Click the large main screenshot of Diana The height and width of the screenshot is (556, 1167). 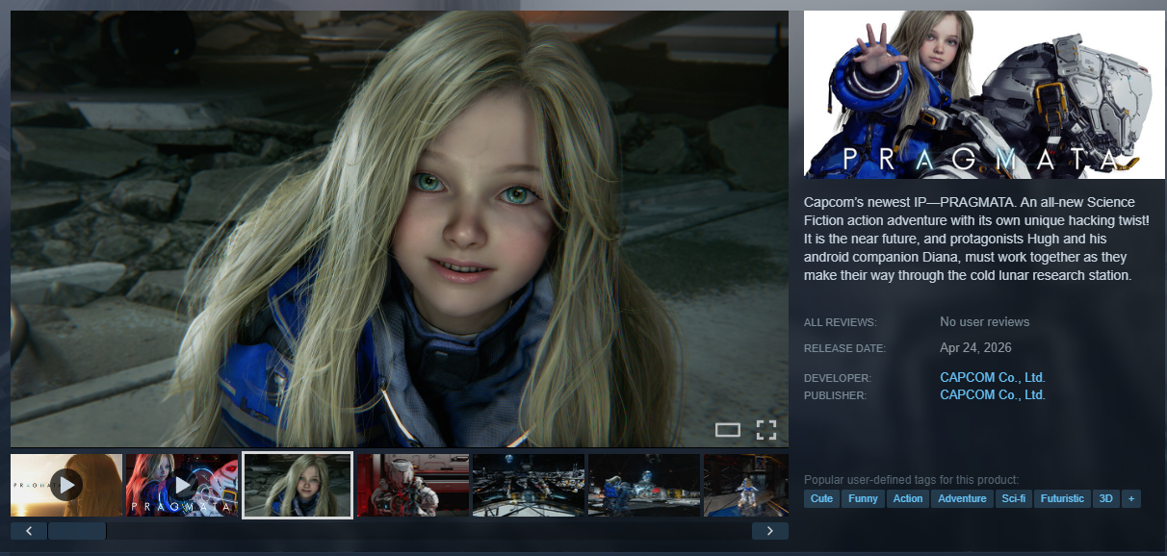point(400,229)
